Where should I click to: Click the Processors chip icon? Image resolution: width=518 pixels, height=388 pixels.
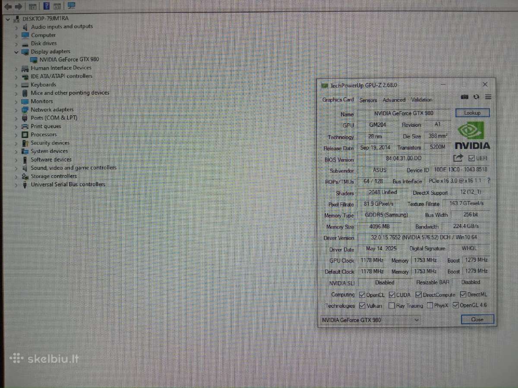tap(25, 135)
